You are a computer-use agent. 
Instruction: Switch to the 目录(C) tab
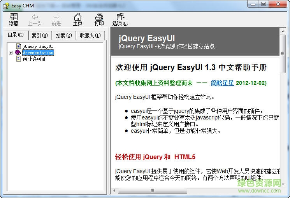(x=16, y=35)
